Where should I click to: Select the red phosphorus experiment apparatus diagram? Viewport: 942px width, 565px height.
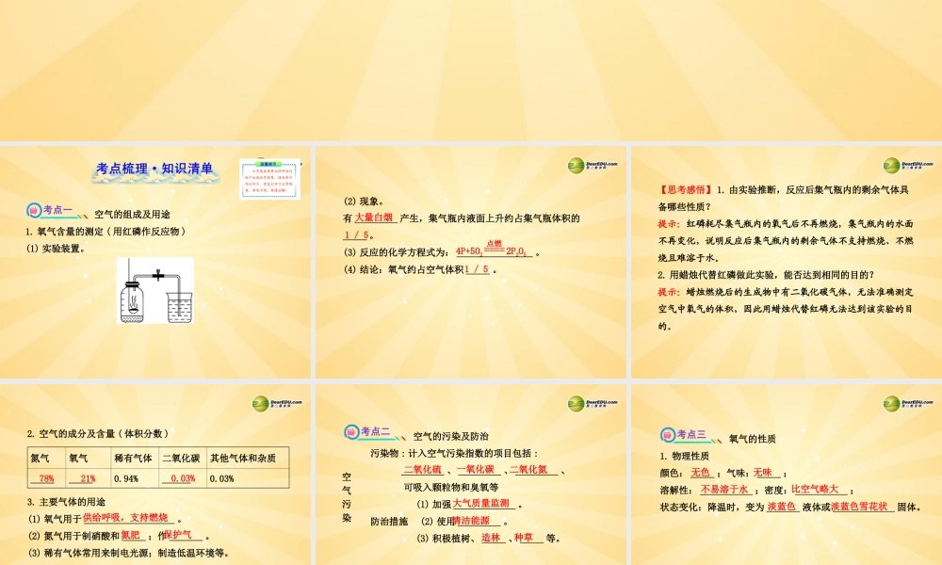[x=155, y=291]
